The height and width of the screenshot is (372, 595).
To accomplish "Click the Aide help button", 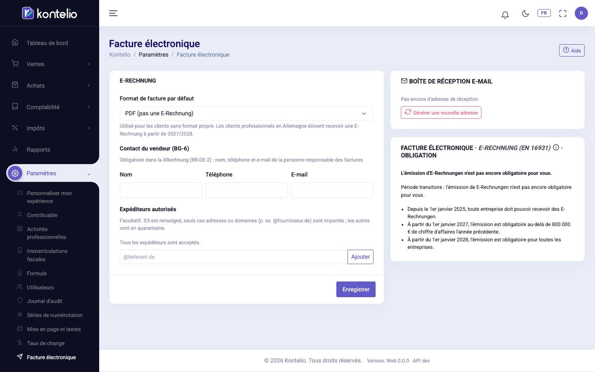I will [572, 50].
